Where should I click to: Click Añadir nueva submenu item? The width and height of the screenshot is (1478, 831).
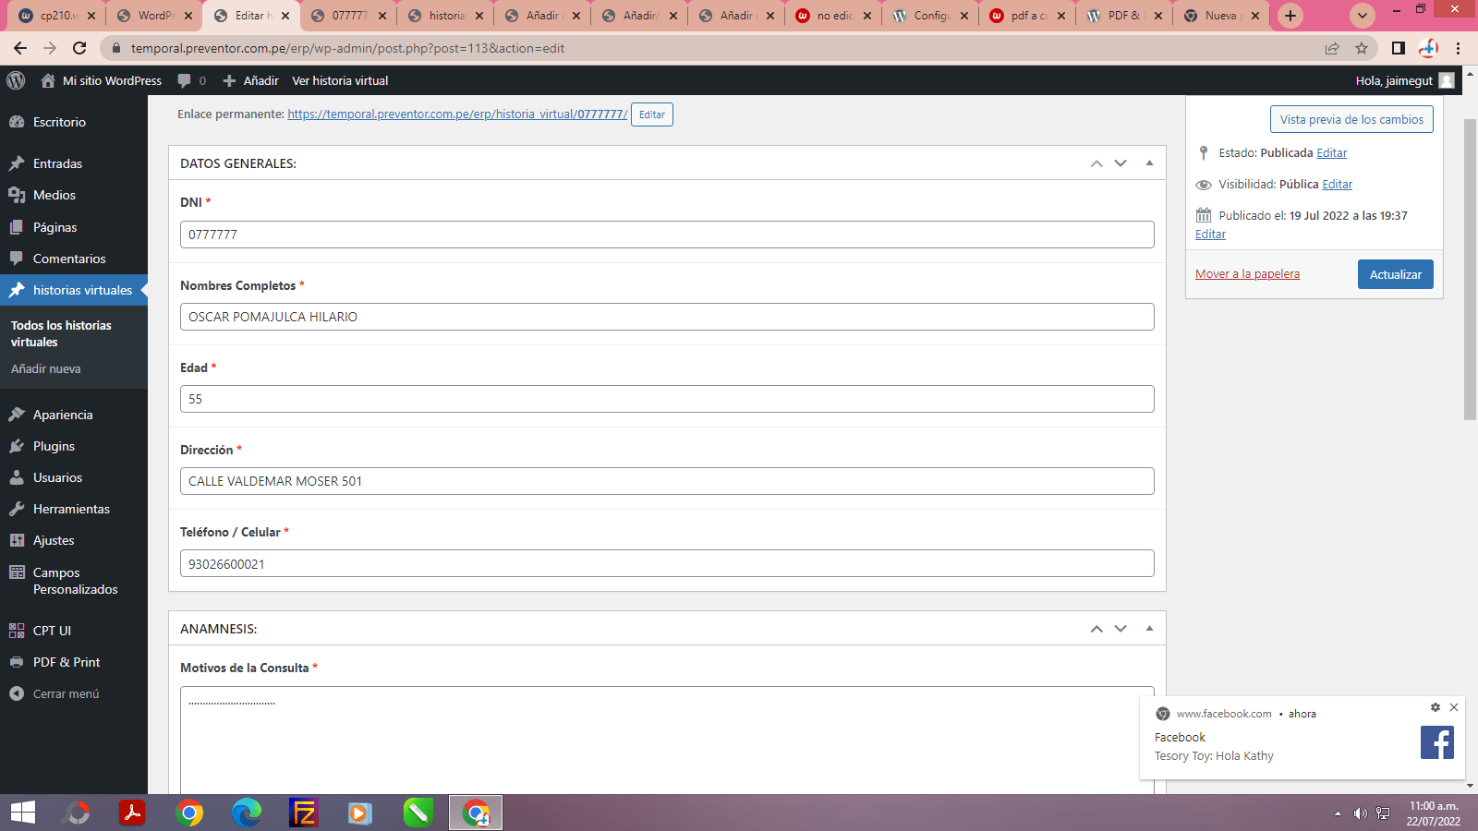[x=46, y=368]
